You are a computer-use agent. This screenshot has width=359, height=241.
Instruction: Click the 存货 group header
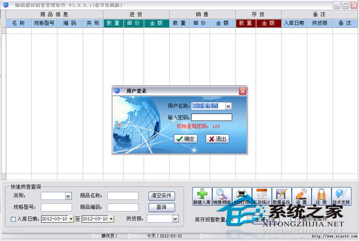[x=258, y=14]
